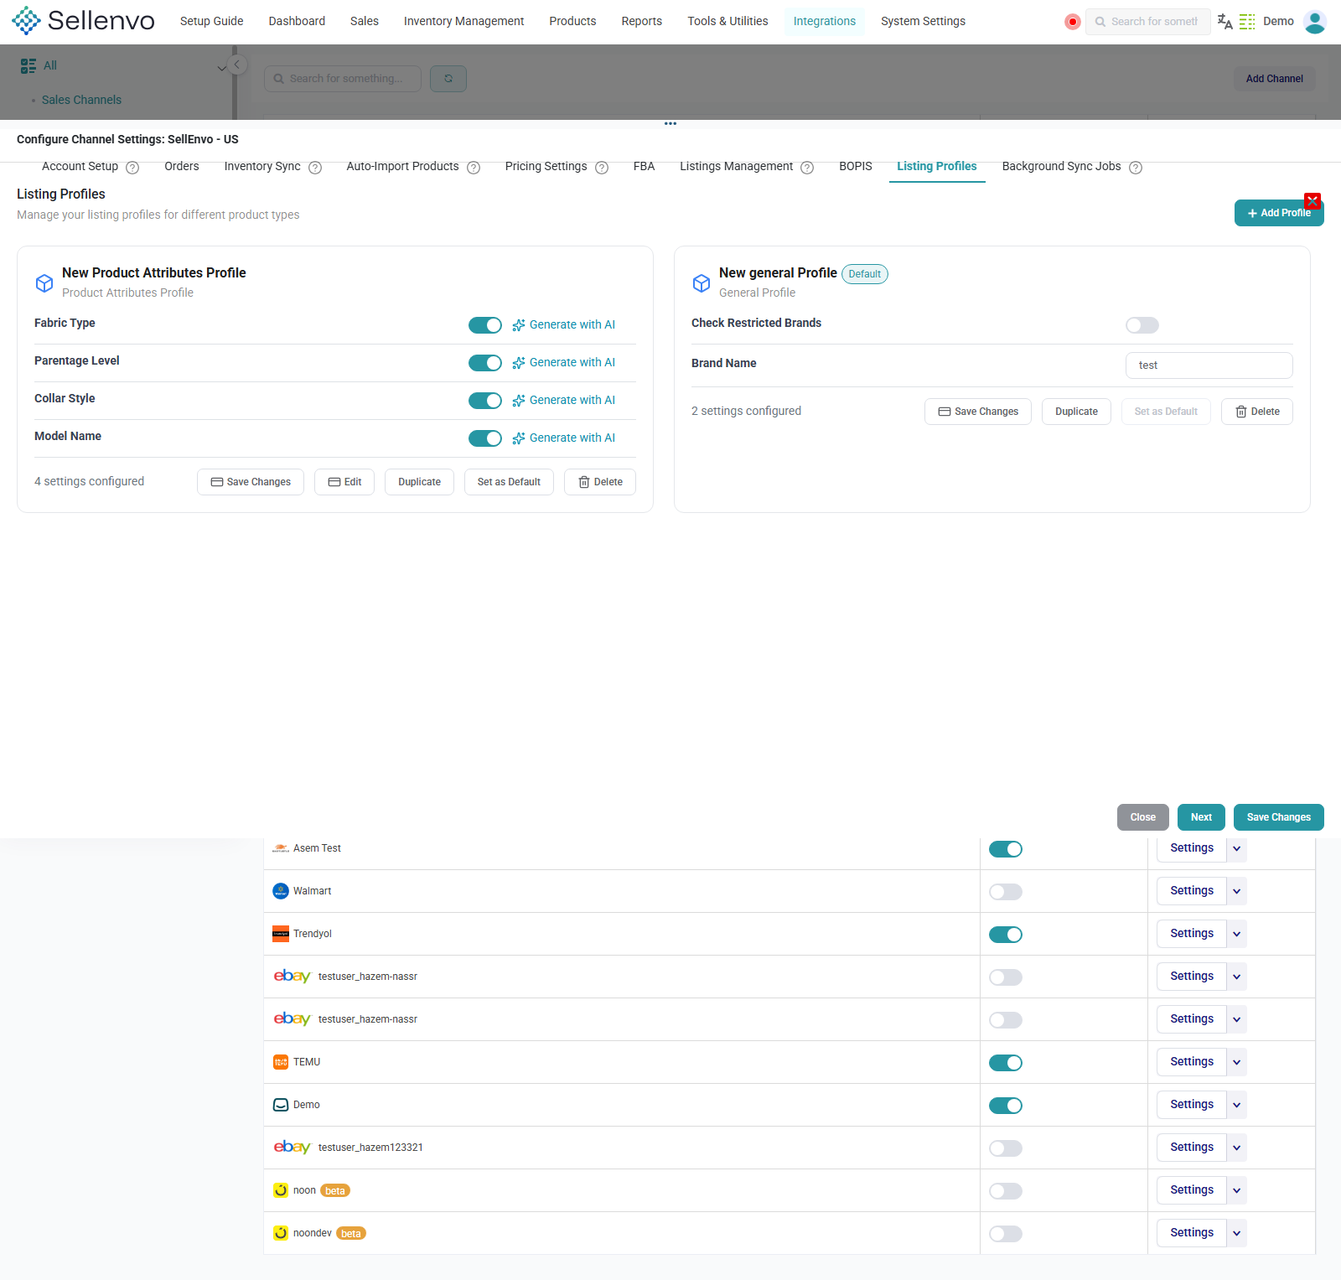
Task: Click the red recording indicator icon
Action: 1072,22
